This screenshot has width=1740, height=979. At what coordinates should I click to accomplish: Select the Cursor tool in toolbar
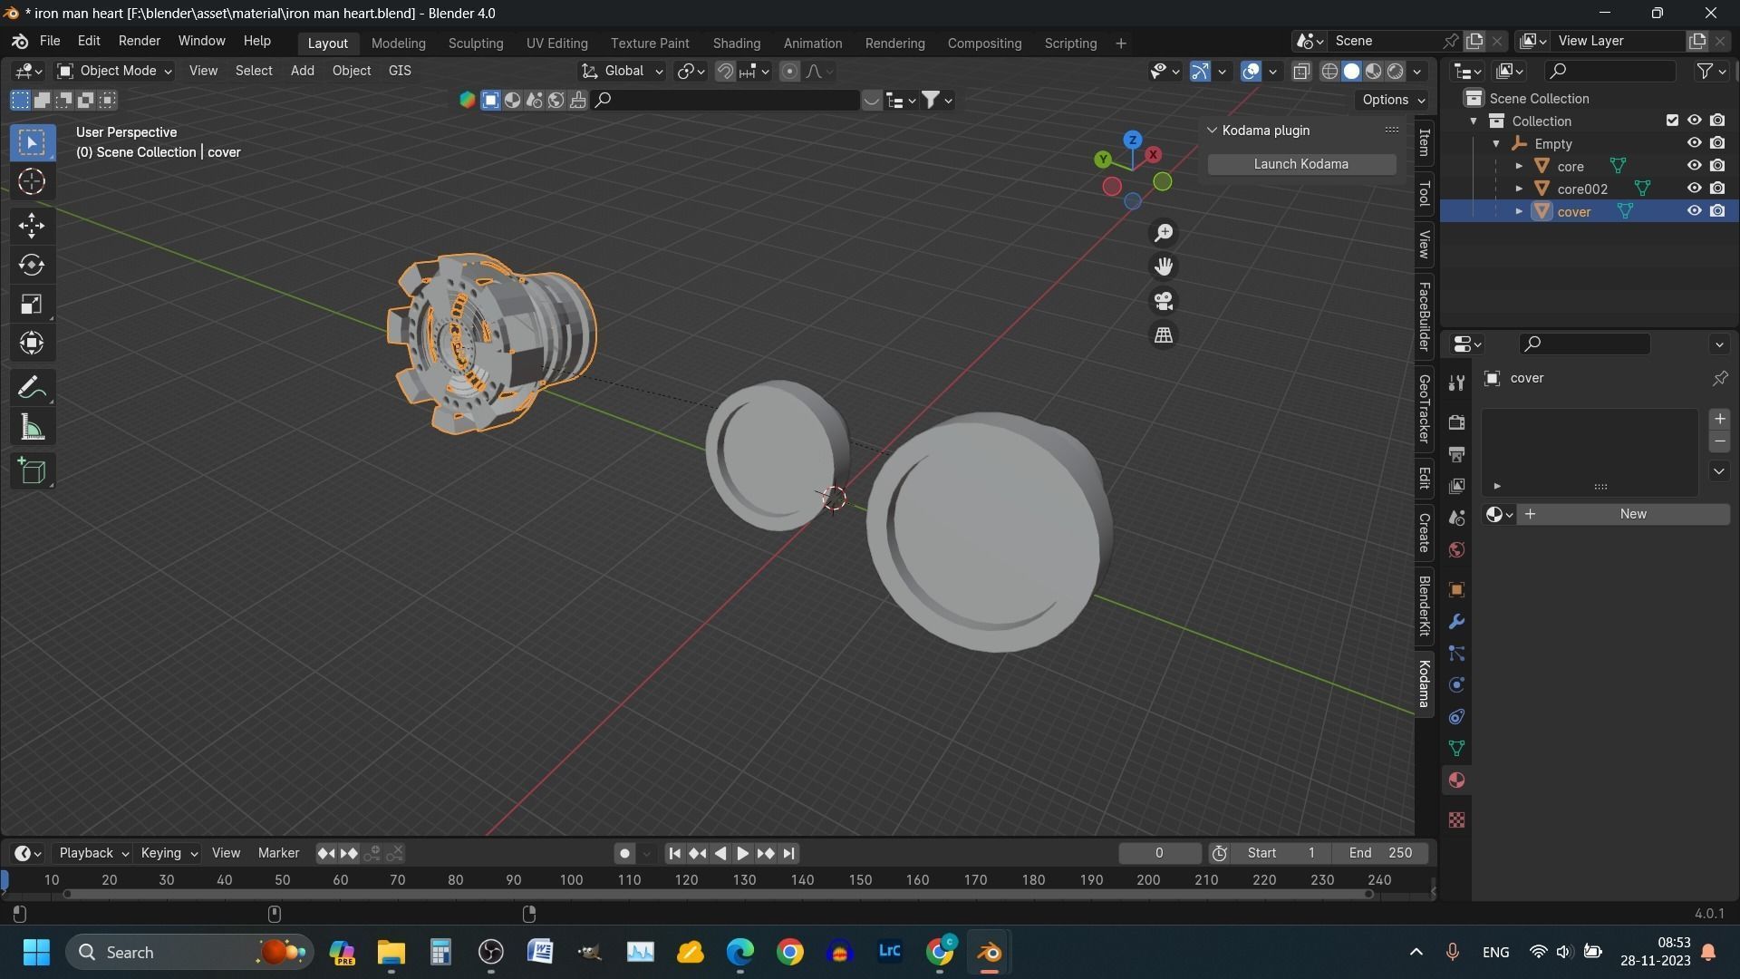pyautogui.click(x=32, y=182)
